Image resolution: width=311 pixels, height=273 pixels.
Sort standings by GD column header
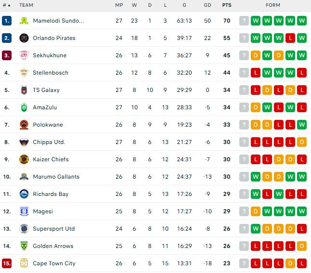[207, 5]
